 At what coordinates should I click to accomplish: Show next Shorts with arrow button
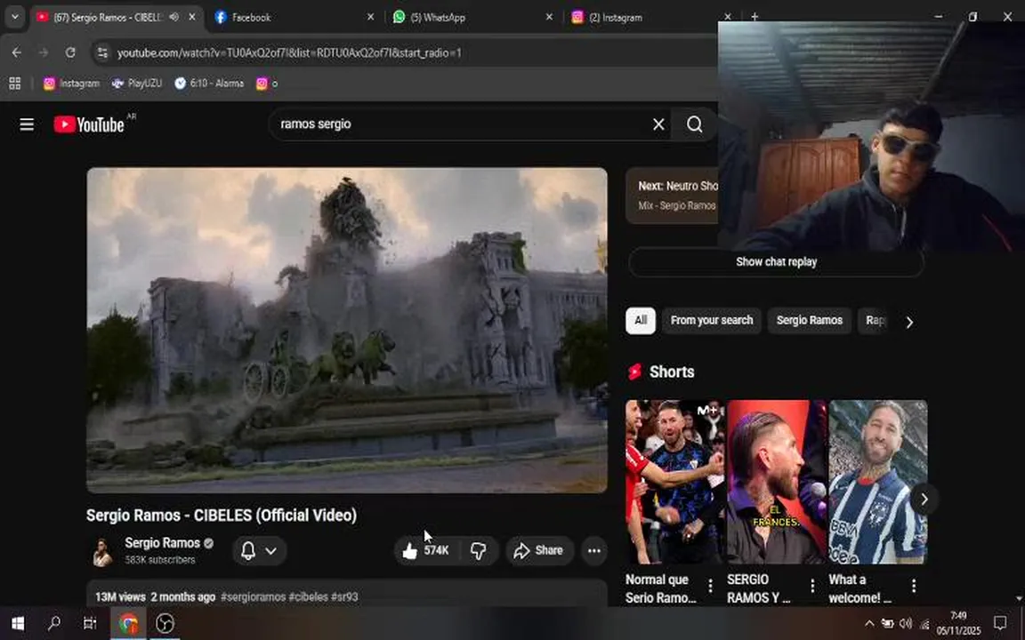coord(924,500)
